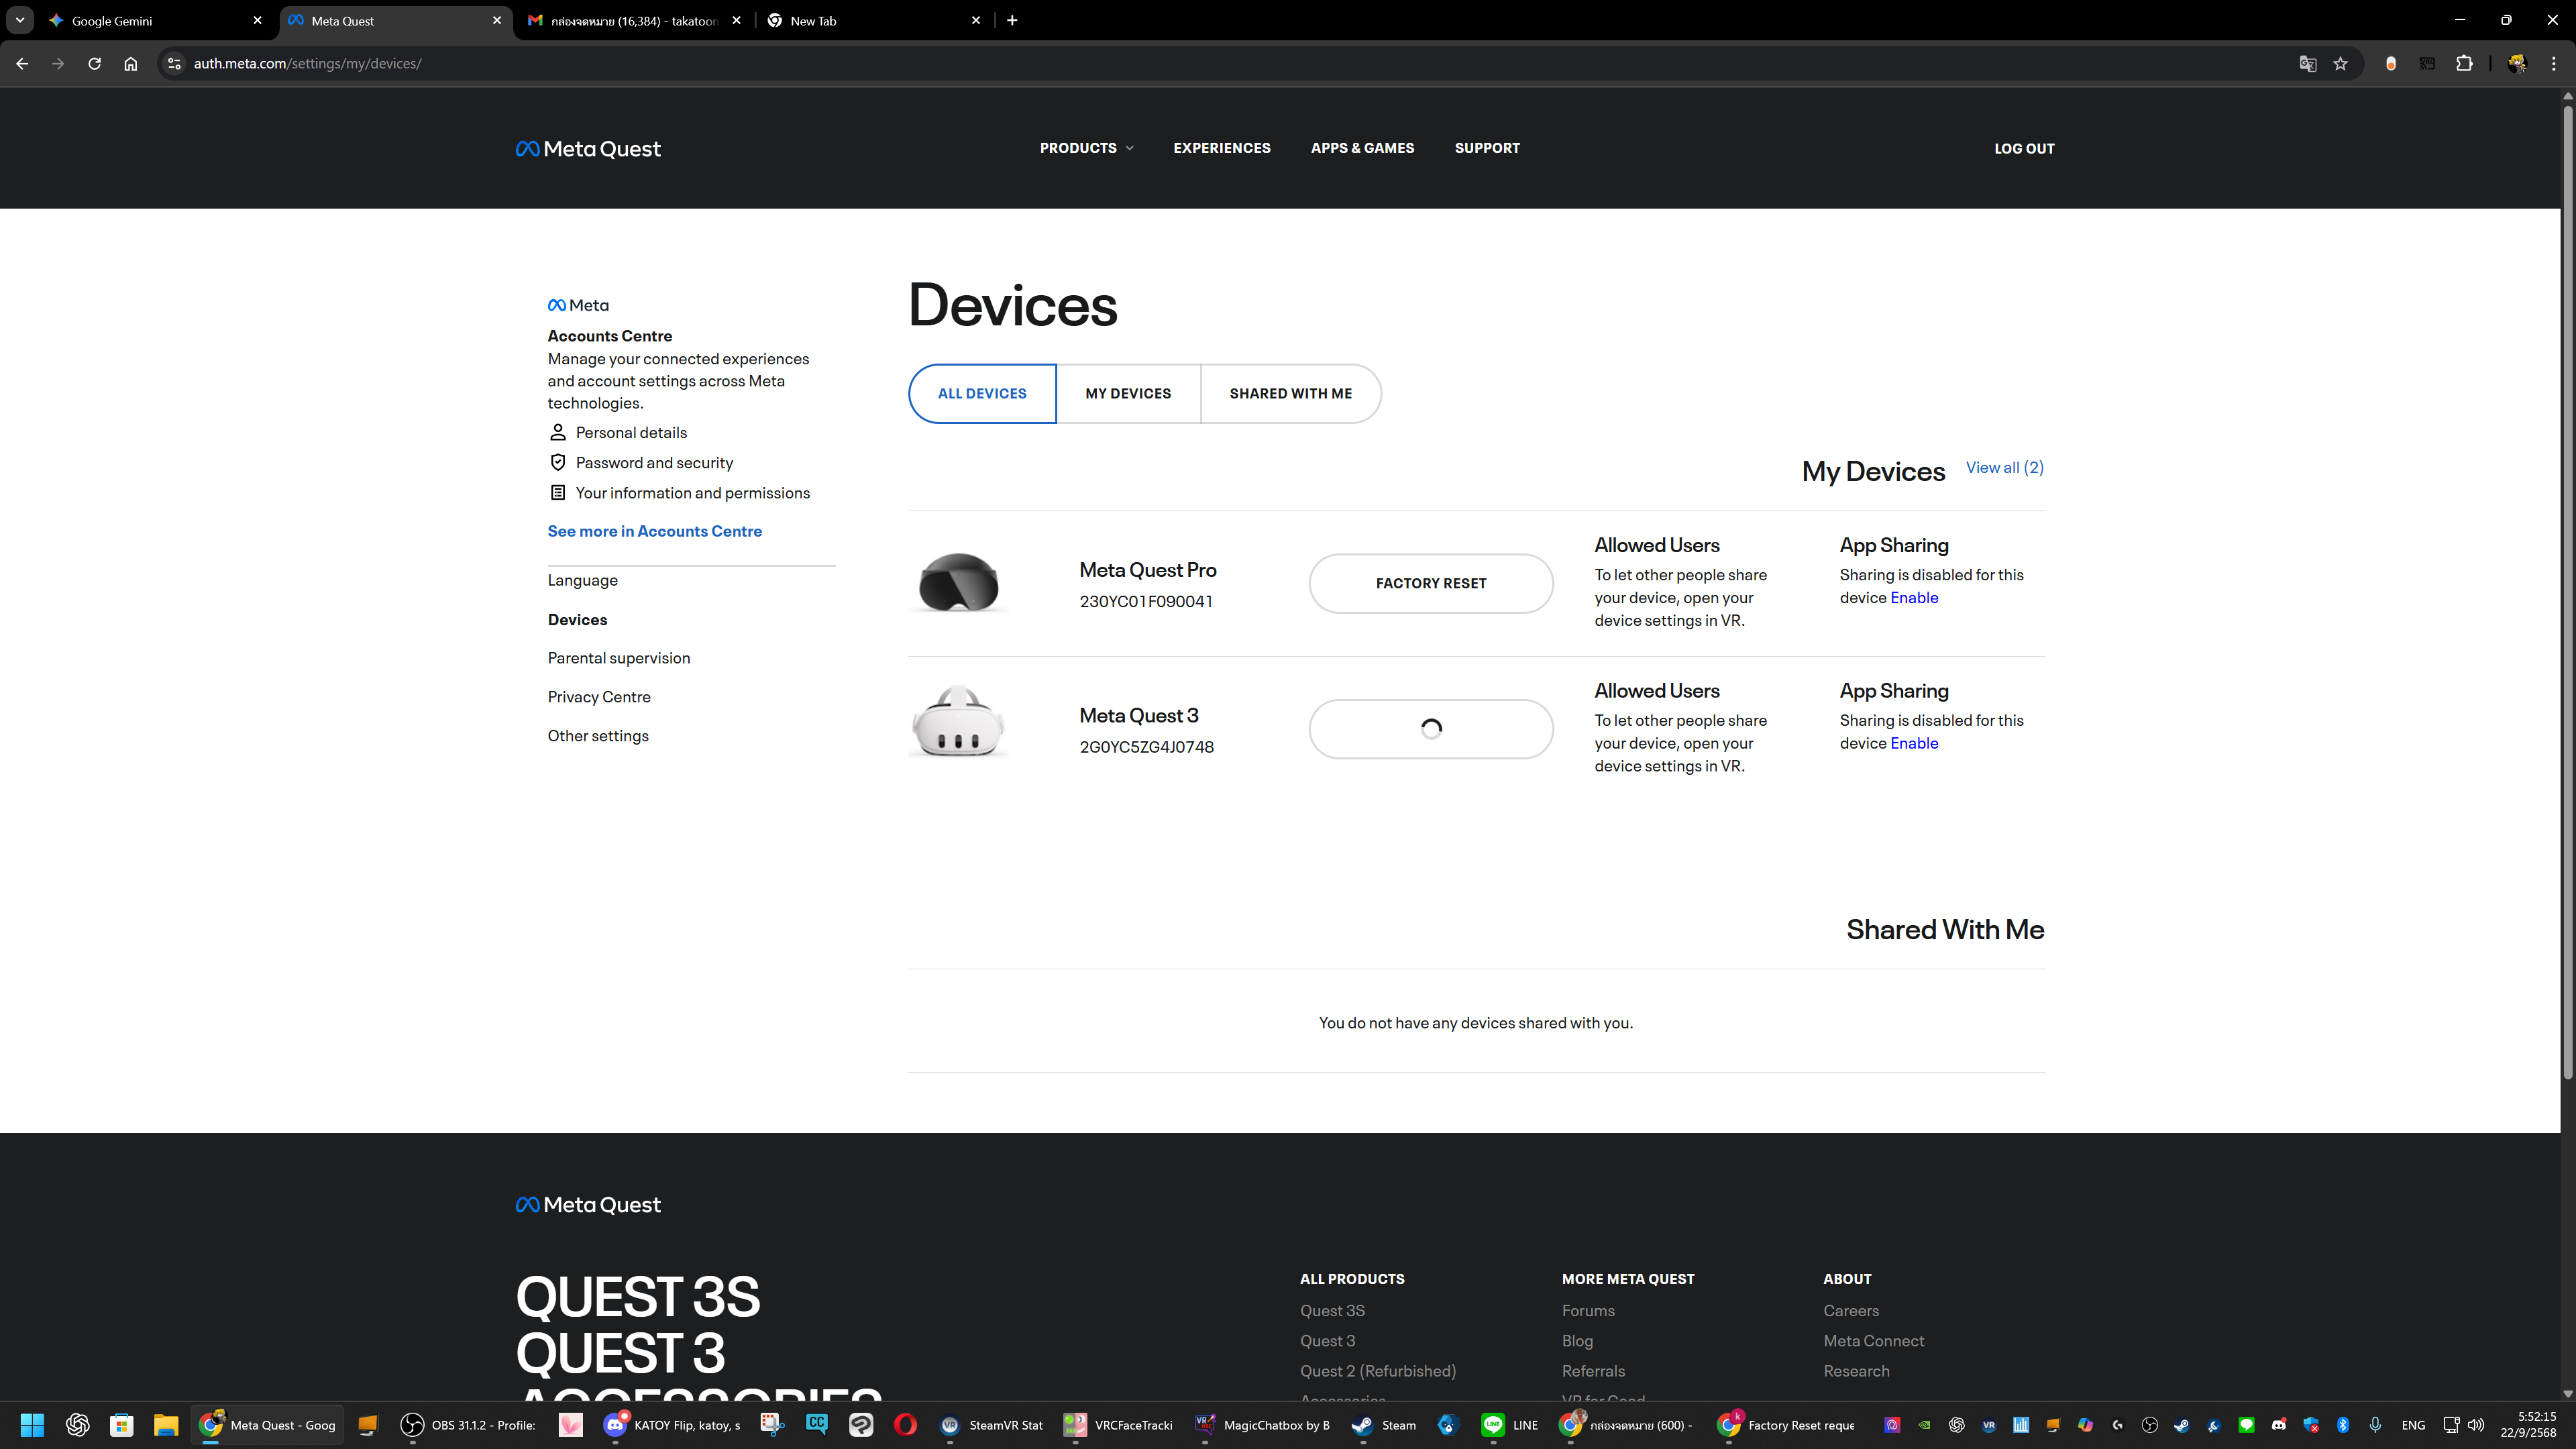The image size is (2576, 1449).
Task: Click the Meta Quest 3 headset thumbnail
Action: [x=958, y=722]
